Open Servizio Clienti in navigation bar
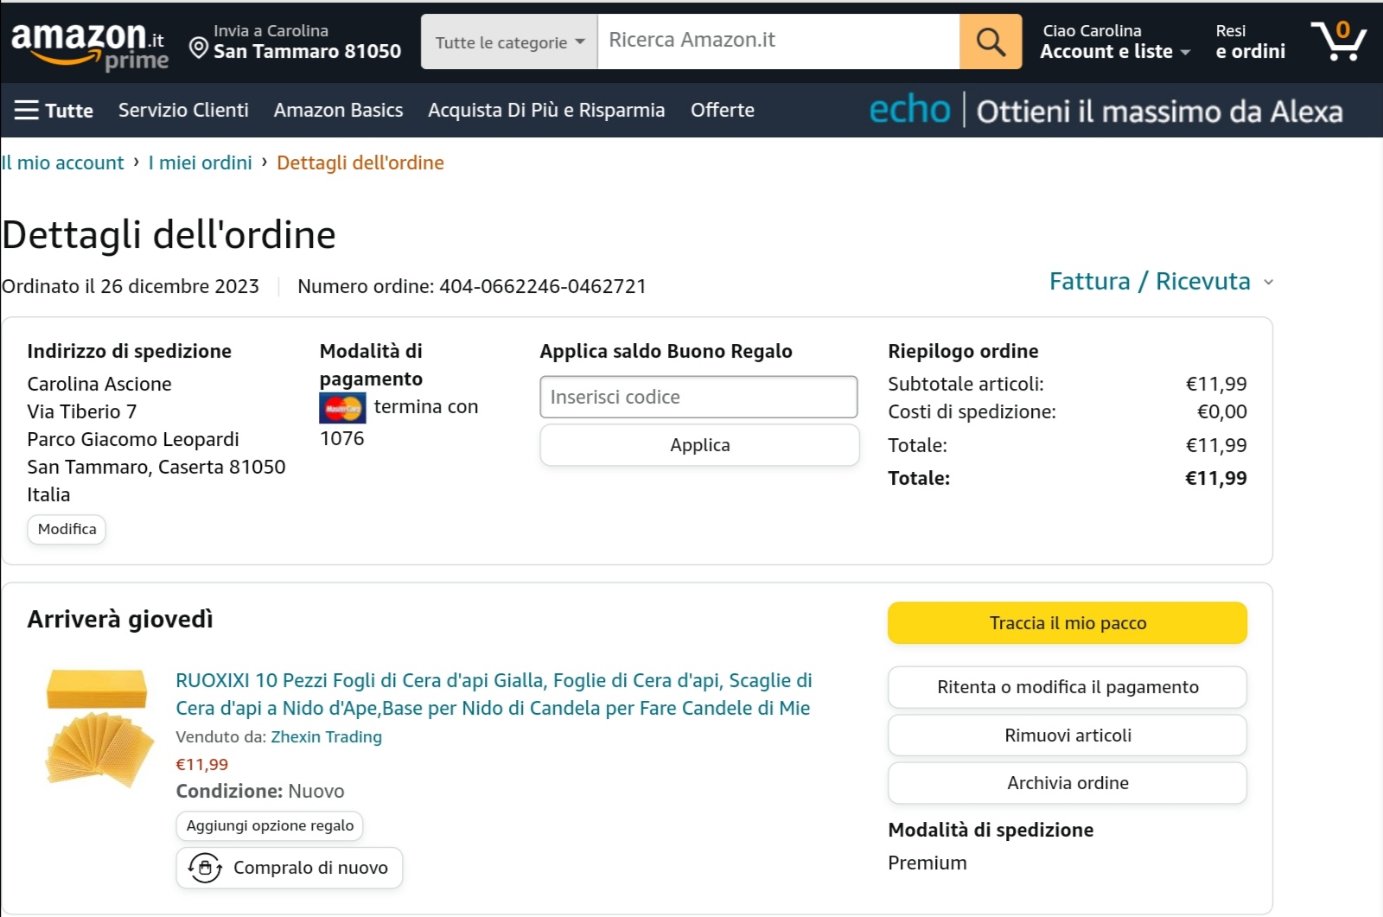 [x=183, y=111]
